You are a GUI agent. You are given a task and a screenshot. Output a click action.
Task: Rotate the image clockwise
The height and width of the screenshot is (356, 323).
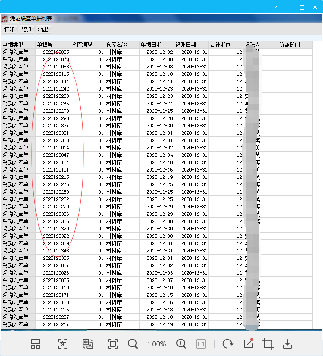pyautogui.click(x=228, y=344)
